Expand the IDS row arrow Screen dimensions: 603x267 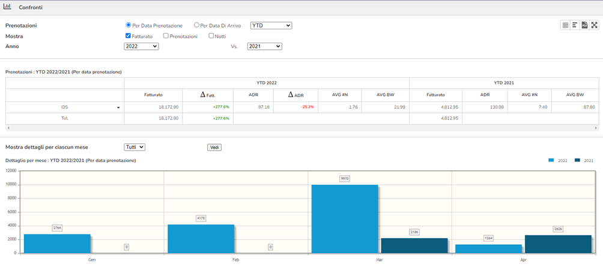pyautogui.click(x=118, y=107)
